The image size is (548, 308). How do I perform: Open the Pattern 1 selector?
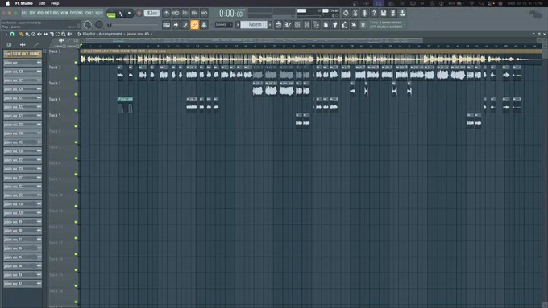tap(254, 24)
